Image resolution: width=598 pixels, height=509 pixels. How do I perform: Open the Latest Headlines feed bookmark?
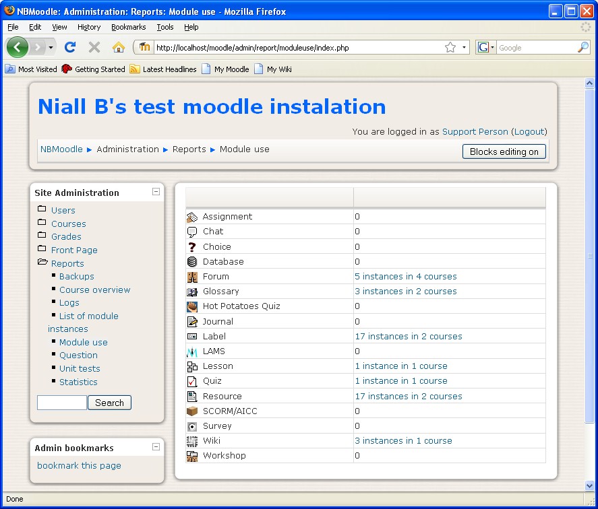click(x=163, y=69)
